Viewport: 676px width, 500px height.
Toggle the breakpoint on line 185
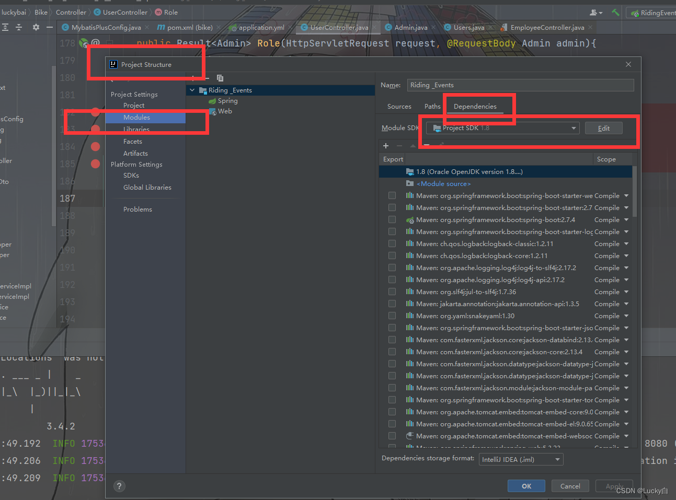95,164
